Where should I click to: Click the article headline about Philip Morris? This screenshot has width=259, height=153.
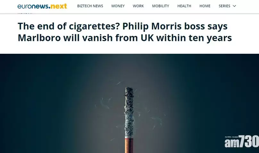tap(125, 32)
